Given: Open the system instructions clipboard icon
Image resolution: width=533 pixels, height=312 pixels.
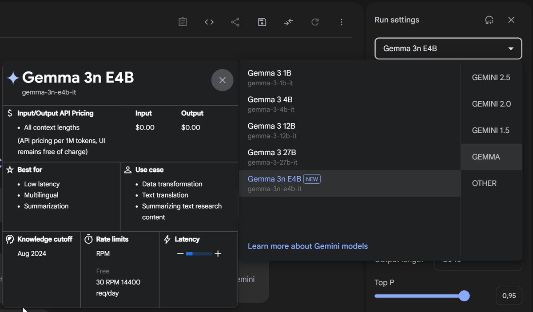Looking at the screenshot, I should point(183,22).
